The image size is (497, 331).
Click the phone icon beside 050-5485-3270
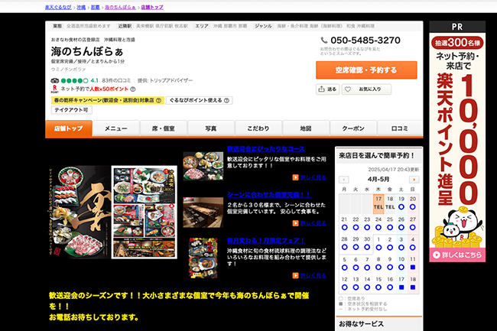tap(324, 41)
